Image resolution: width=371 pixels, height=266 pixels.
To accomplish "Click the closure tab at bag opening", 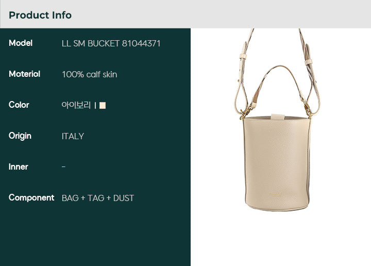I will [278, 117].
